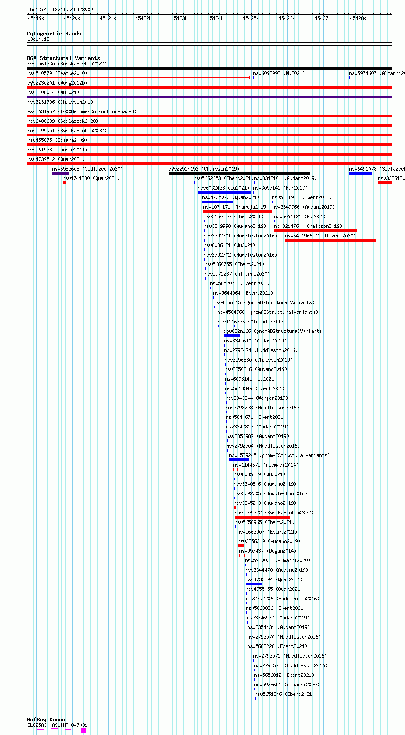The width and height of the screenshot is (405, 735).
Task: Click blue bar of nsv4735394 (Quan2021)
Action: 253,584
